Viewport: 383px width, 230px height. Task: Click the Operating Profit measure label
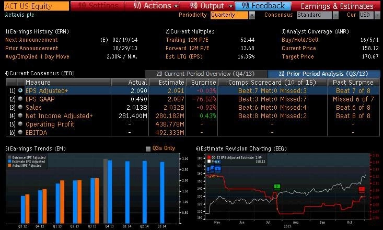point(50,124)
